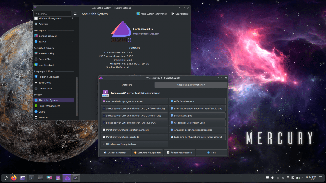Click inside the settings search field
This screenshot has width=326, height=183.
52,14
